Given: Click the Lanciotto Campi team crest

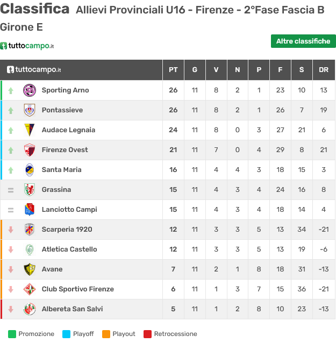Looking at the screenshot, I should (30, 210).
